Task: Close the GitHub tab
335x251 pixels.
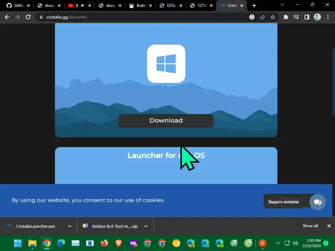Action: (x=28, y=6)
